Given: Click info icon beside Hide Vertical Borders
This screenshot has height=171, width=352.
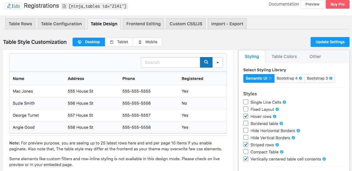Looking at the screenshot, I should tap(293, 138).
